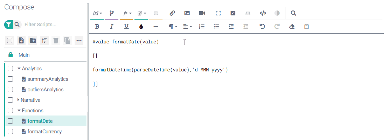Apply underline formatting
The height and width of the screenshot is (140, 387).
pyautogui.click(x=126, y=26)
